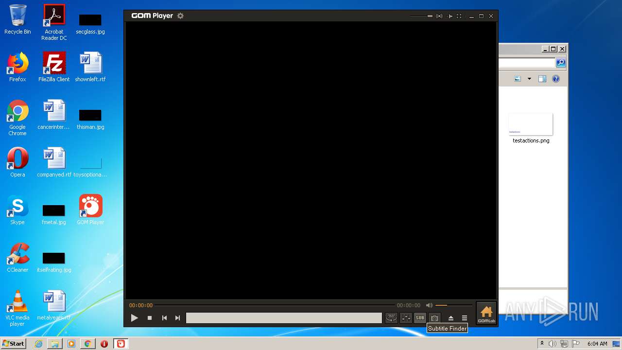The image size is (622, 350).
Task: Capture a screenshot with the camera icon
Action: point(434,318)
